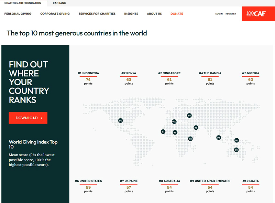Select the #8 Australia map marker
This screenshot has width=275, height=203.
pyautogui.click(x=236, y=150)
